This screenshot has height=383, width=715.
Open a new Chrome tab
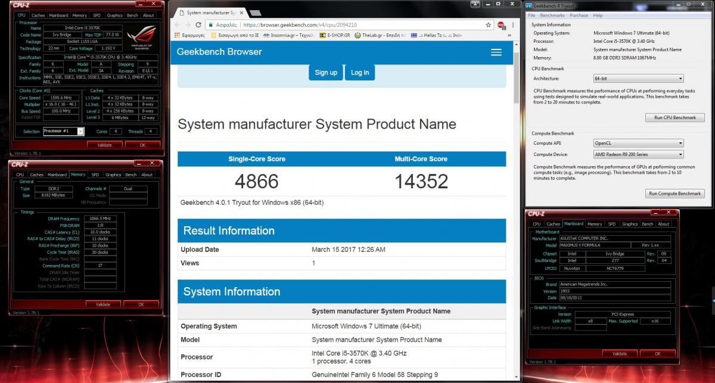click(254, 13)
